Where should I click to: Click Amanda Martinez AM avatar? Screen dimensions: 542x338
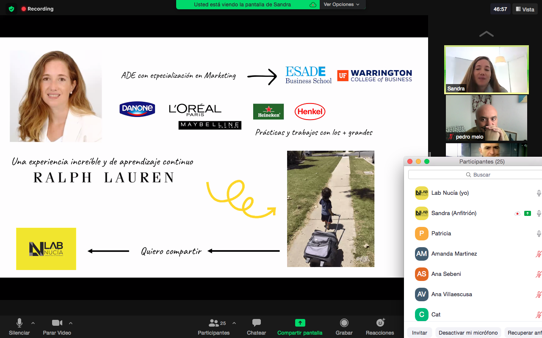coord(422,254)
